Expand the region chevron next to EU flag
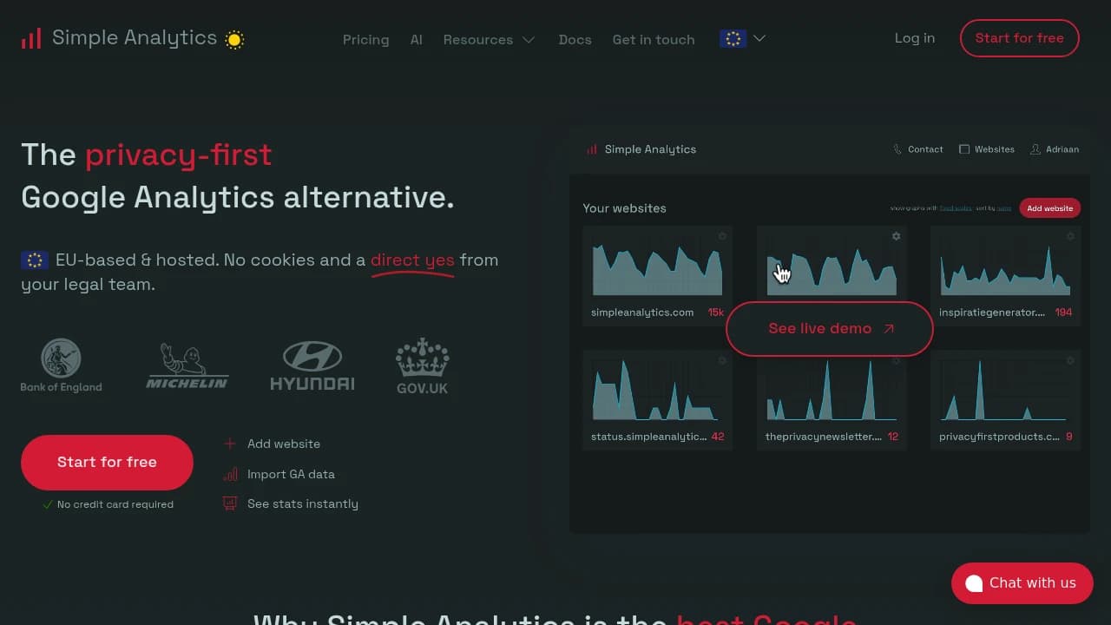1111x625 pixels. (x=759, y=38)
